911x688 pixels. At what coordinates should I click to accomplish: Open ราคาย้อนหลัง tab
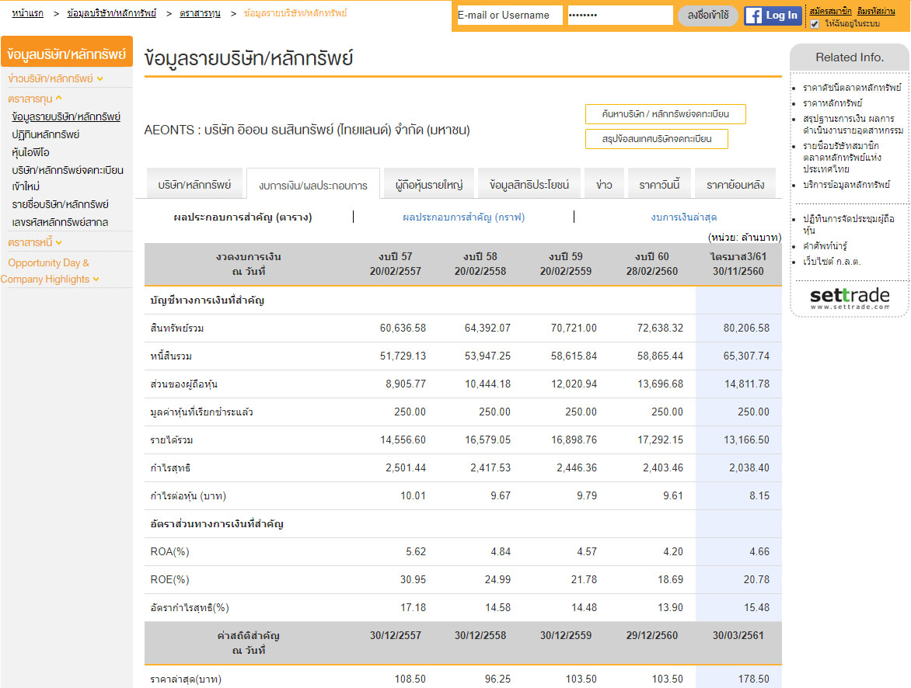(x=735, y=185)
